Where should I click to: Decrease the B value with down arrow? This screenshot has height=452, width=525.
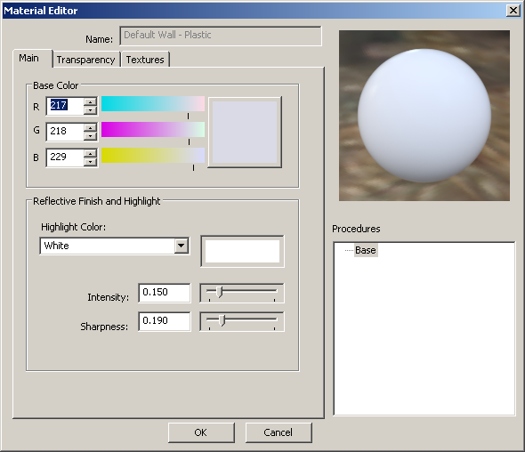click(90, 162)
